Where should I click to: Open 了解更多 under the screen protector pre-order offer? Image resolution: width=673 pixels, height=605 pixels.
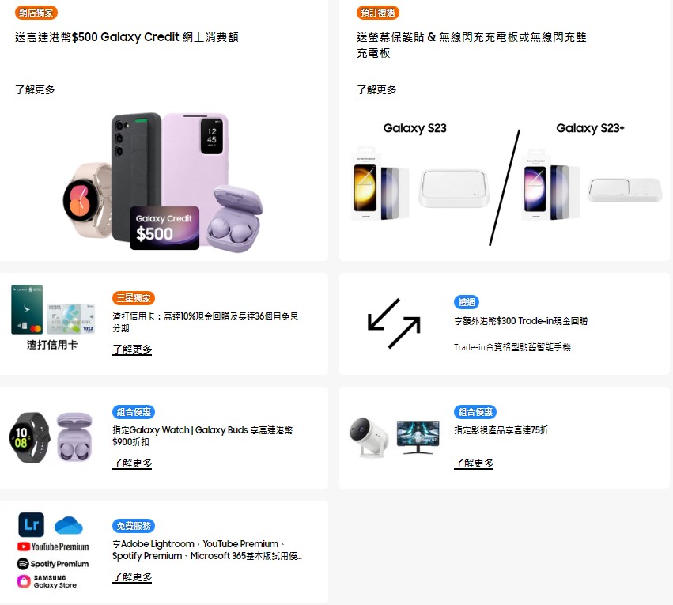pyautogui.click(x=376, y=90)
